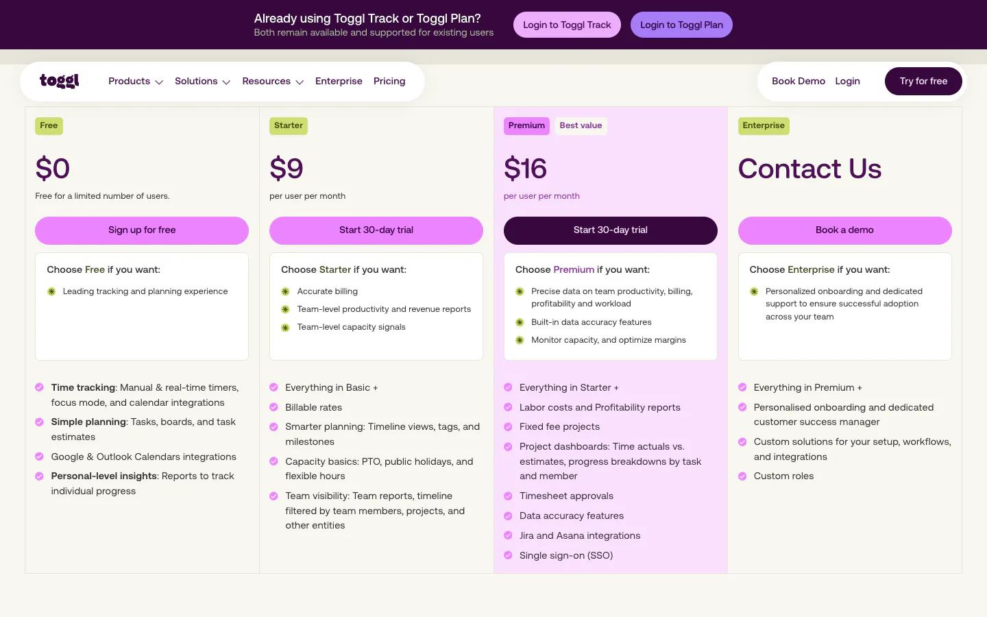
Task: Start 30-day trial for Premium plan
Action: coord(611,230)
